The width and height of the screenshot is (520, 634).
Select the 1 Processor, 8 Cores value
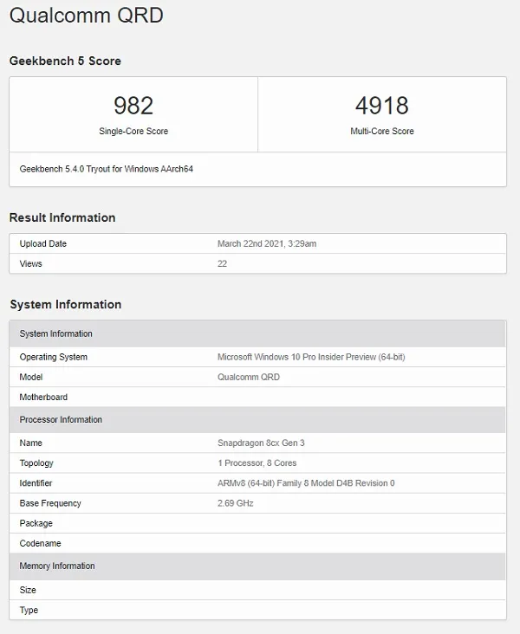(257, 463)
